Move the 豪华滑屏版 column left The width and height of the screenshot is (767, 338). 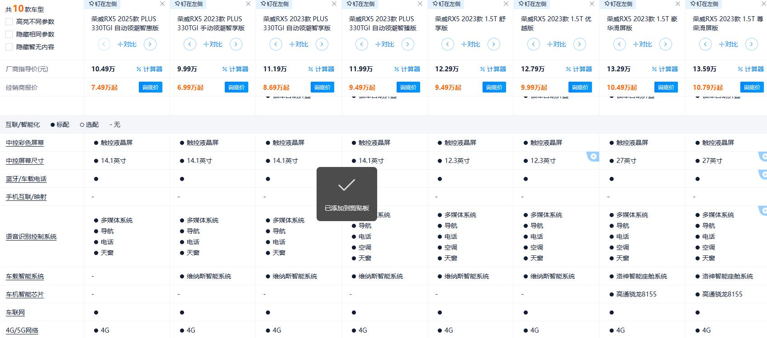(620, 44)
